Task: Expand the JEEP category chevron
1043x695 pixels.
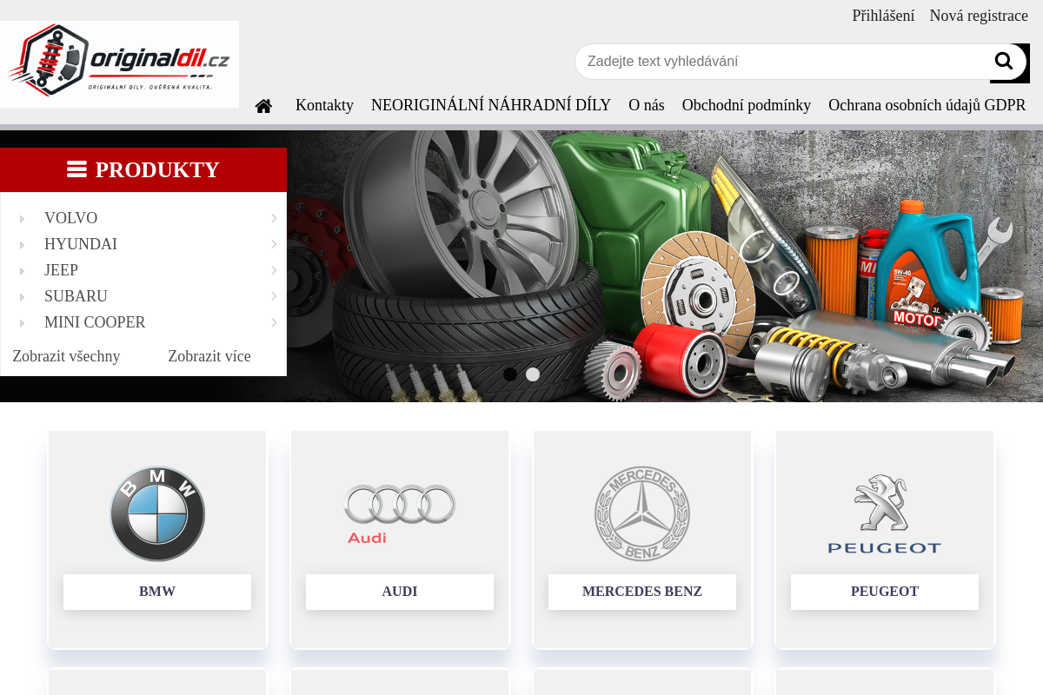Action: 274,270
